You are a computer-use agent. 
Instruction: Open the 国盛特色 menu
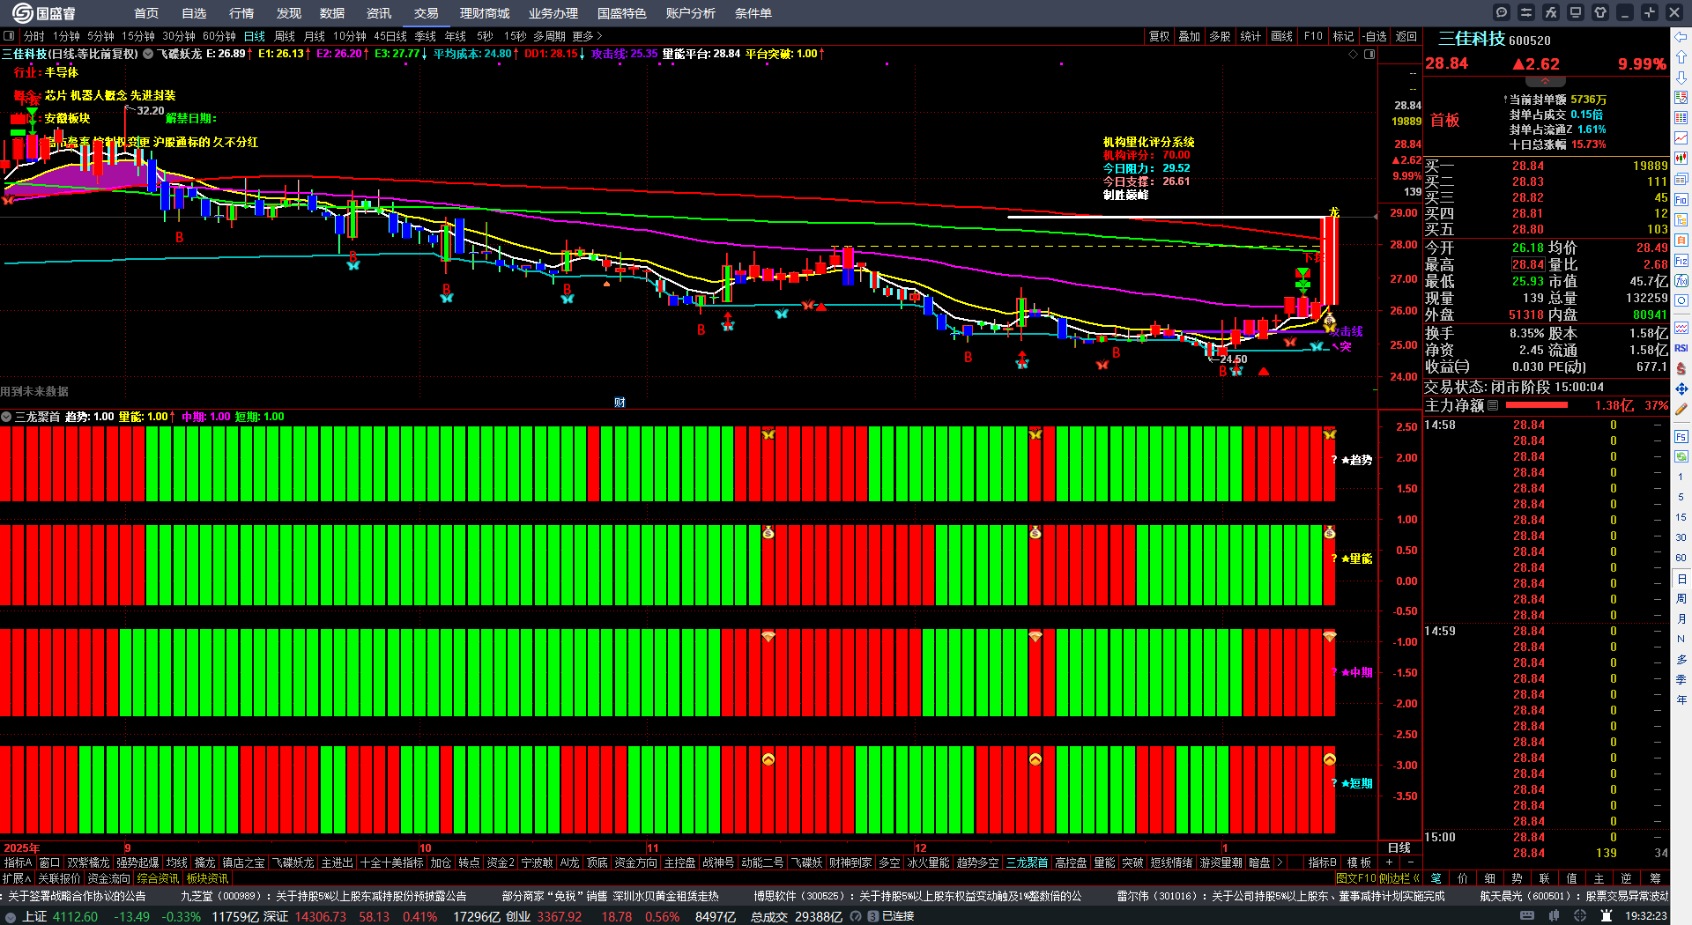(622, 13)
